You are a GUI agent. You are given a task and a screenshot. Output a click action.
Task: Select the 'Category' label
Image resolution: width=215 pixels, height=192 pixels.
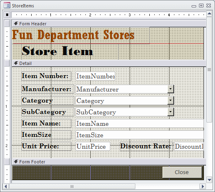click(x=48, y=100)
